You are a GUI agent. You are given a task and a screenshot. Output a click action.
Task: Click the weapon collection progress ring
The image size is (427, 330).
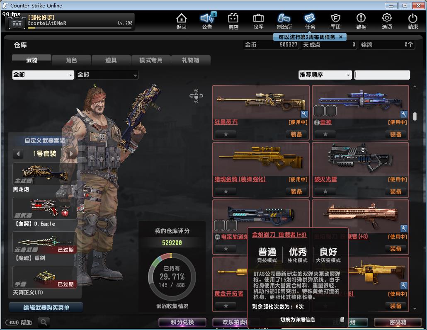(172, 277)
